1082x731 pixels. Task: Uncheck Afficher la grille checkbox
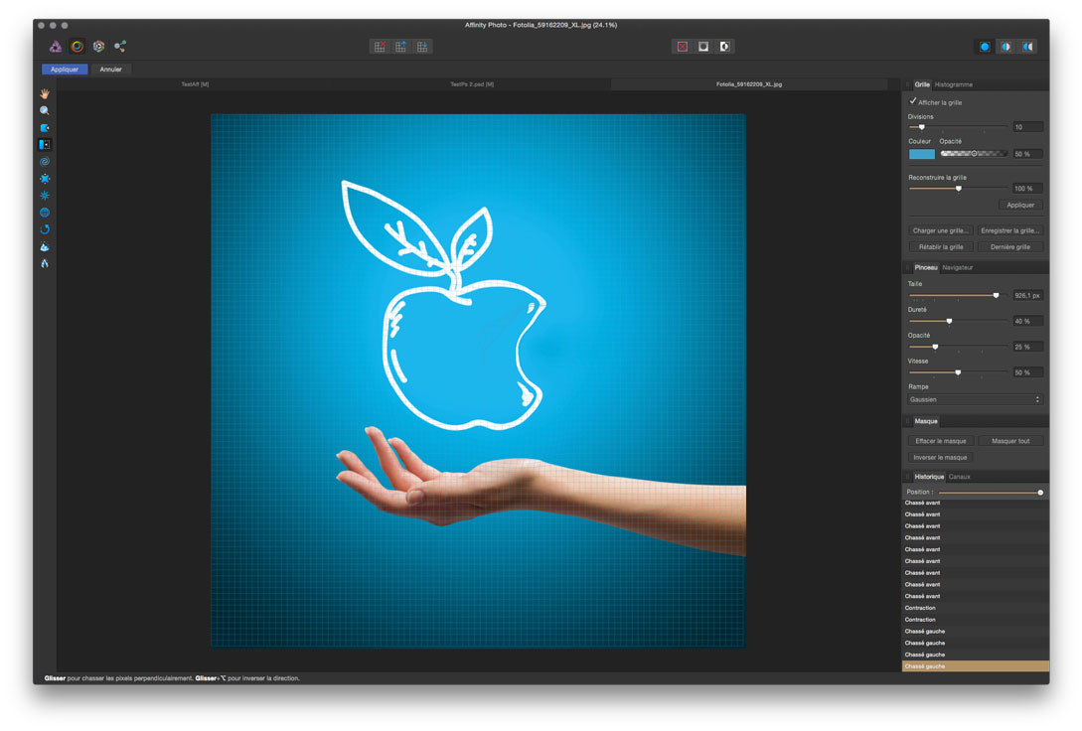tap(913, 101)
